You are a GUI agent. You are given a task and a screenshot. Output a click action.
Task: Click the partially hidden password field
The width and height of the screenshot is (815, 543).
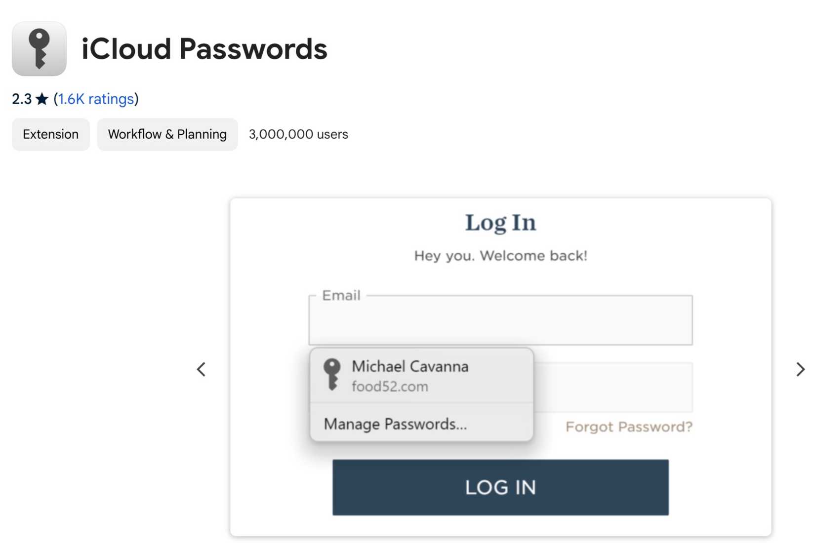617,388
